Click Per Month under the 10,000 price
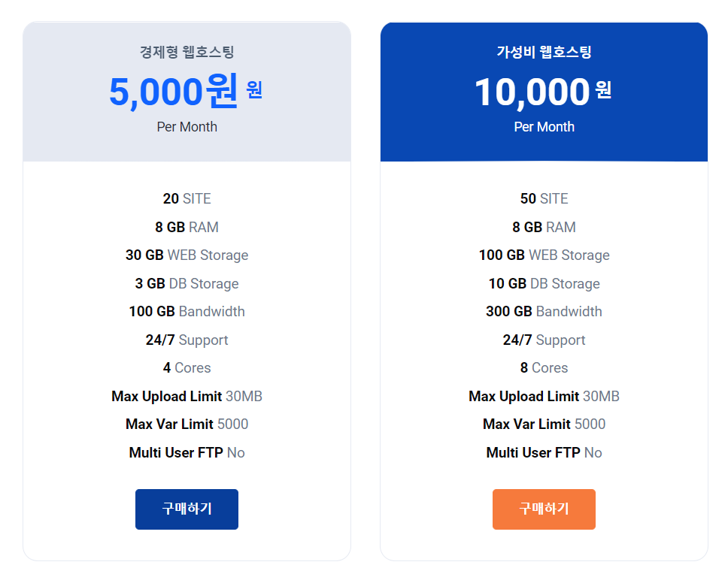 coord(544,127)
